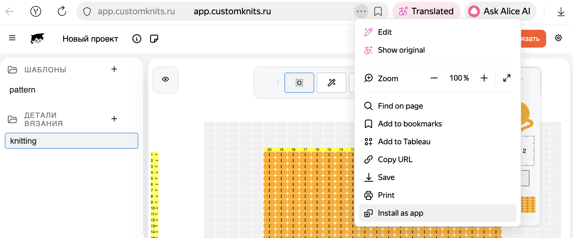Open Ask Alice AI
The image size is (573, 238).
coord(500,12)
